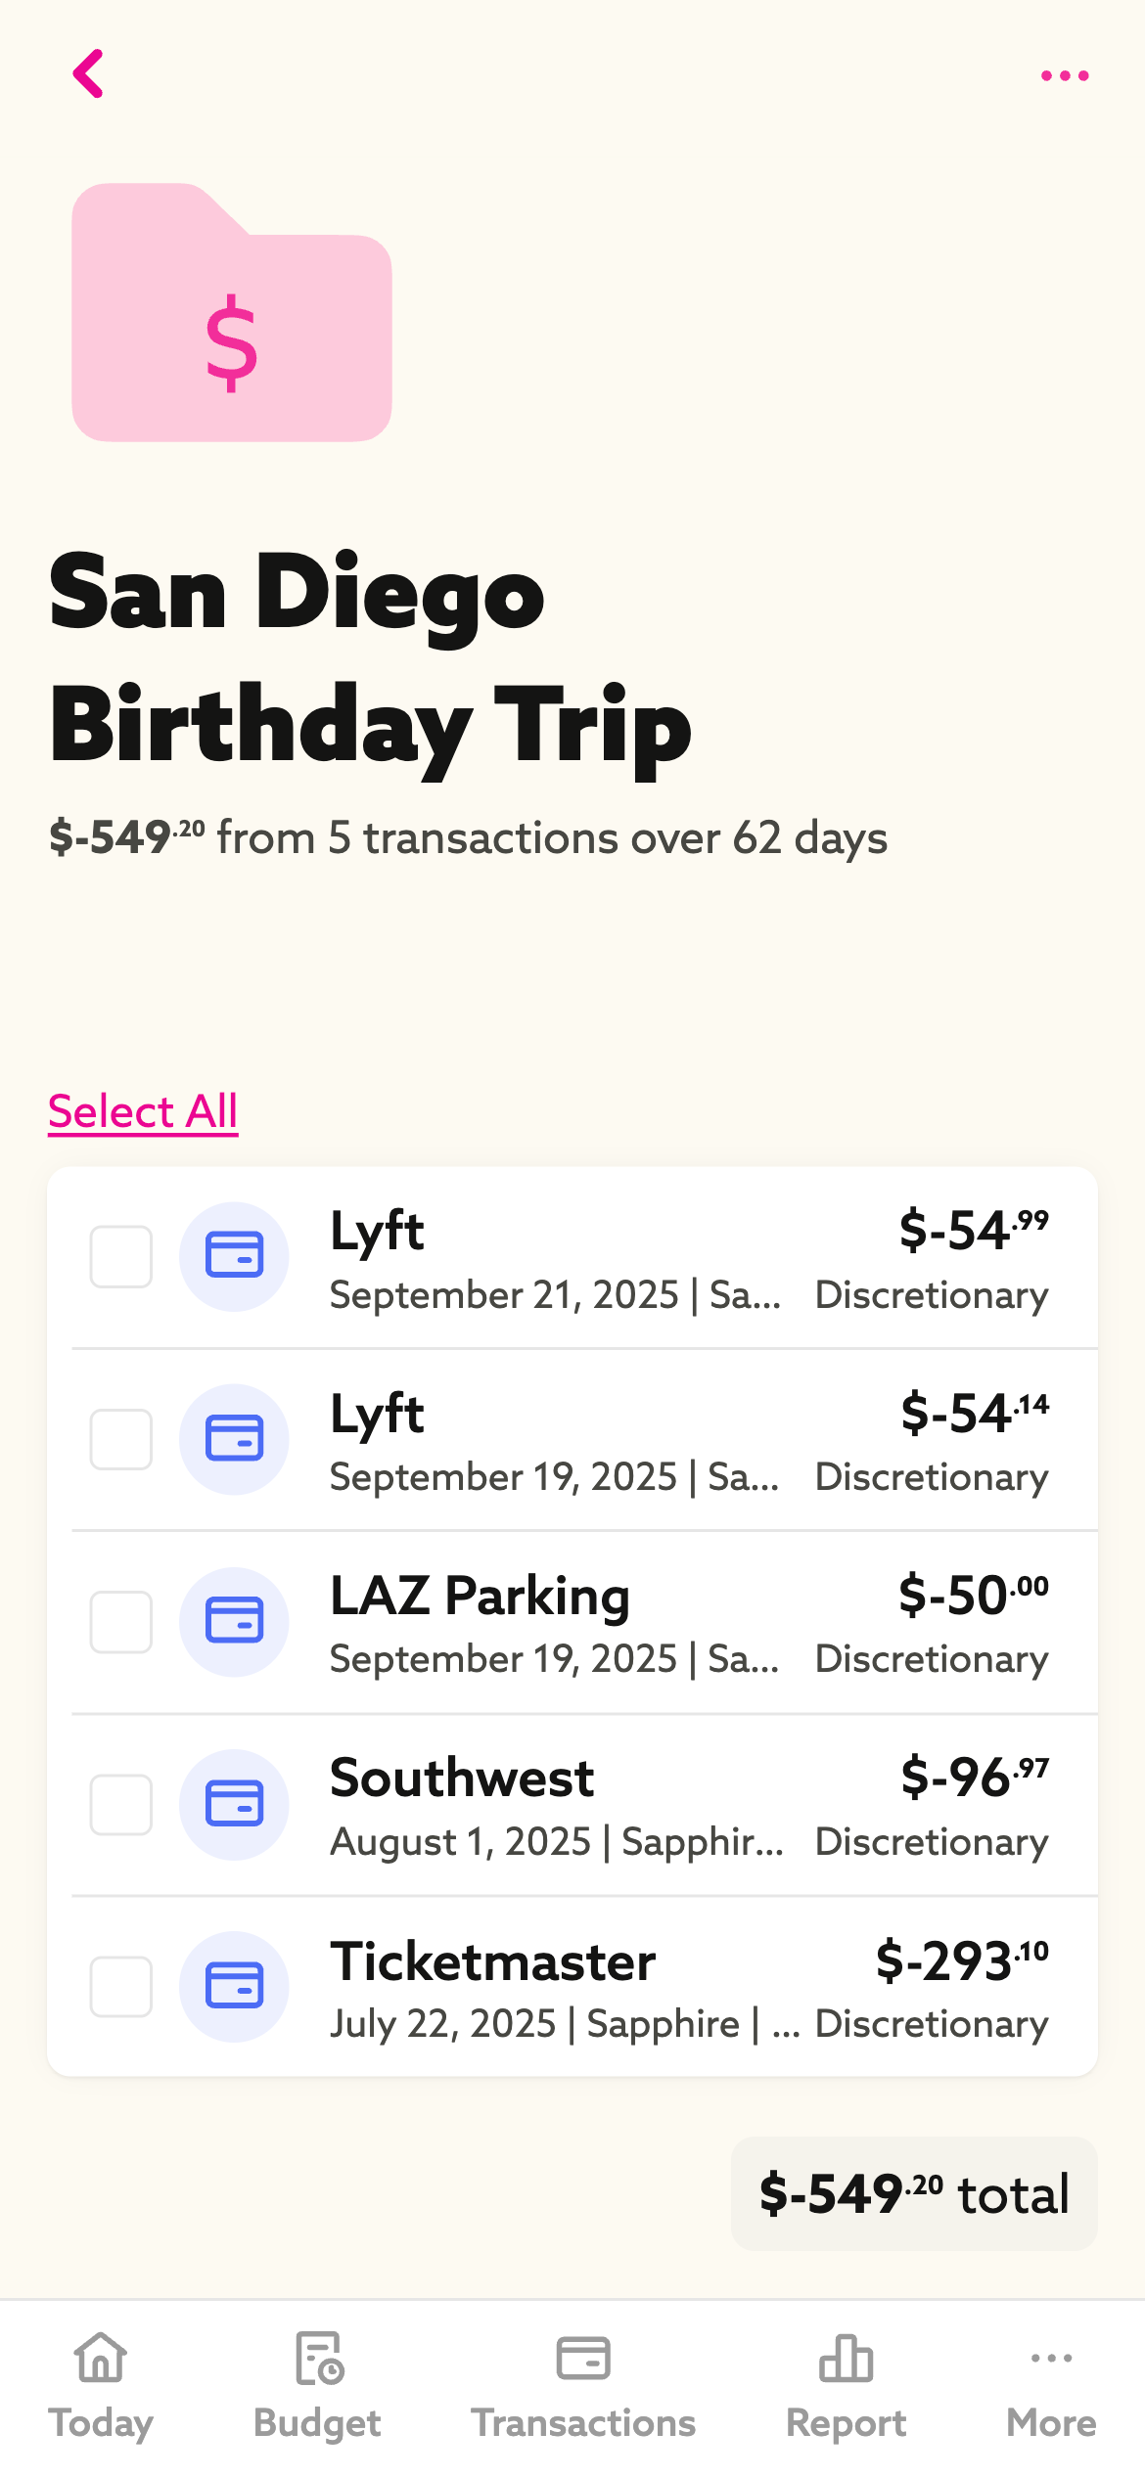Screen dimensions: 1145x2477
Task: Tap the card icon beside Southwest
Action: tap(234, 1805)
